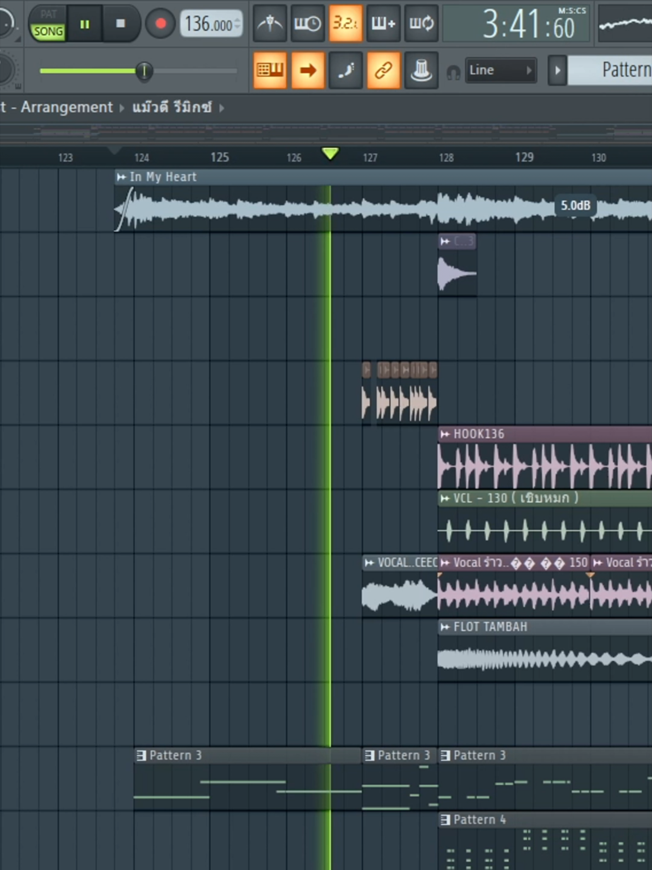Open the Vocal 150 clip menu
The height and width of the screenshot is (870, 652).
pos(445,563)
